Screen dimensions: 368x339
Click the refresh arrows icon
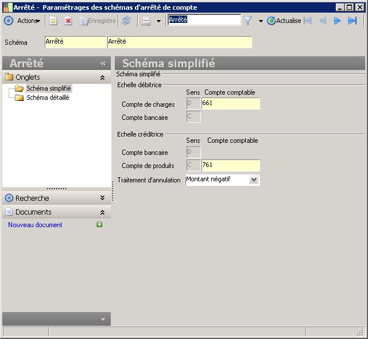[x=126, y=21]
